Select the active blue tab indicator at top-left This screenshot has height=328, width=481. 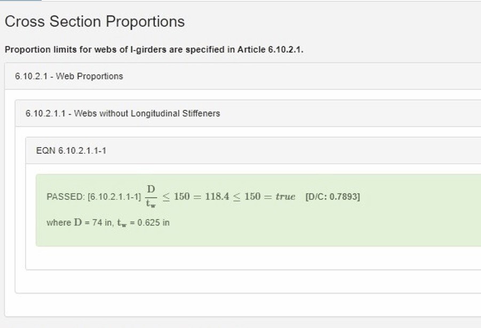click(20, 1)
